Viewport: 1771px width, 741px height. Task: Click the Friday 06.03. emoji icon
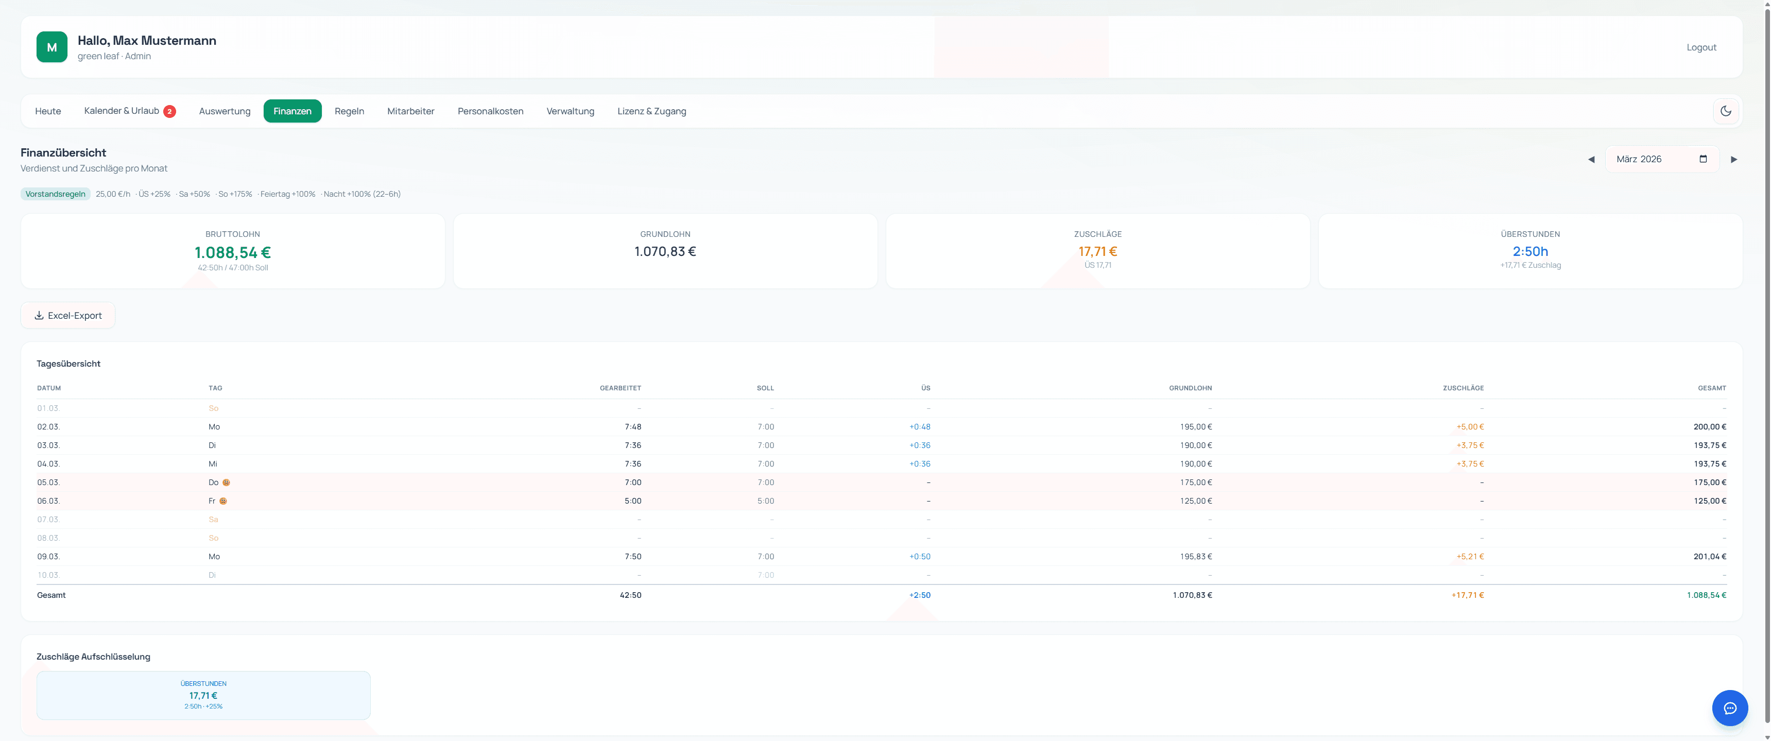pyautogui.click(x=223, y=501)
